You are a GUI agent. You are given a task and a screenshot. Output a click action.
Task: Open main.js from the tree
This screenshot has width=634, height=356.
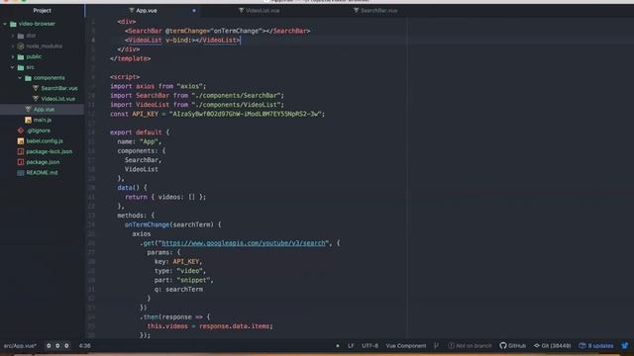pyautogui.click(x=42, y=120)
